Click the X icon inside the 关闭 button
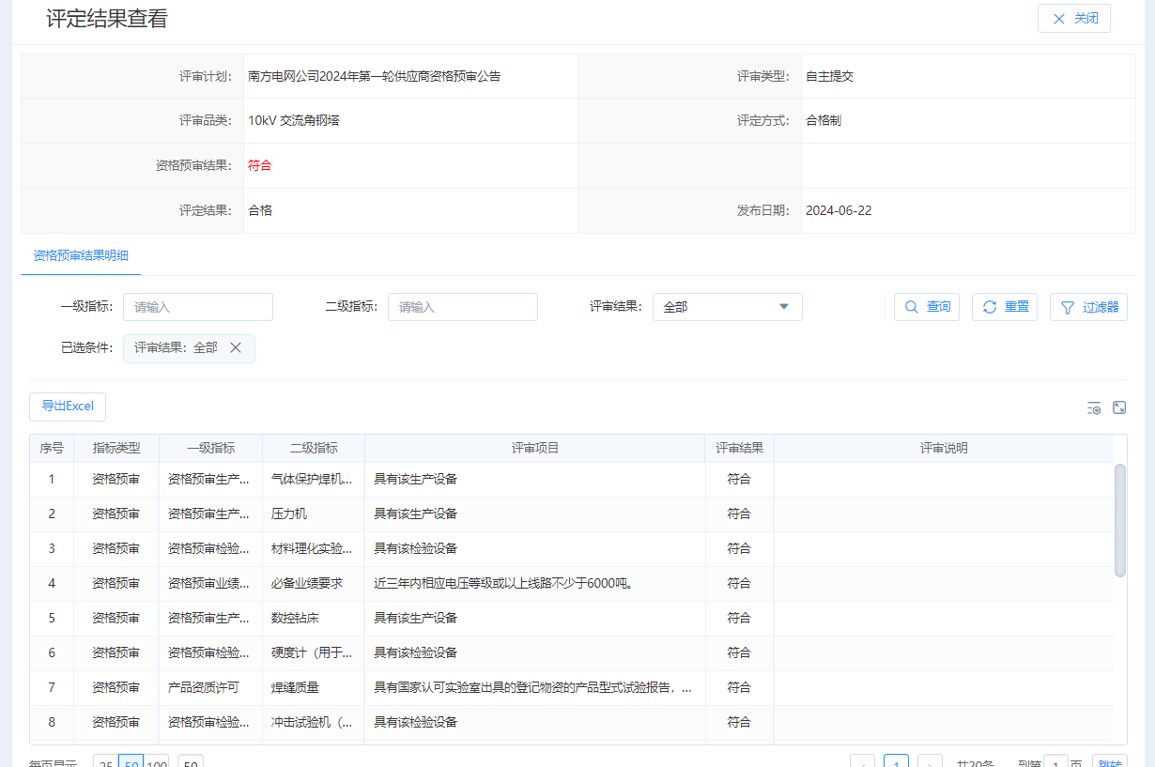The width and height of the screenshot is (1155, 767). tap(1058, 18)
